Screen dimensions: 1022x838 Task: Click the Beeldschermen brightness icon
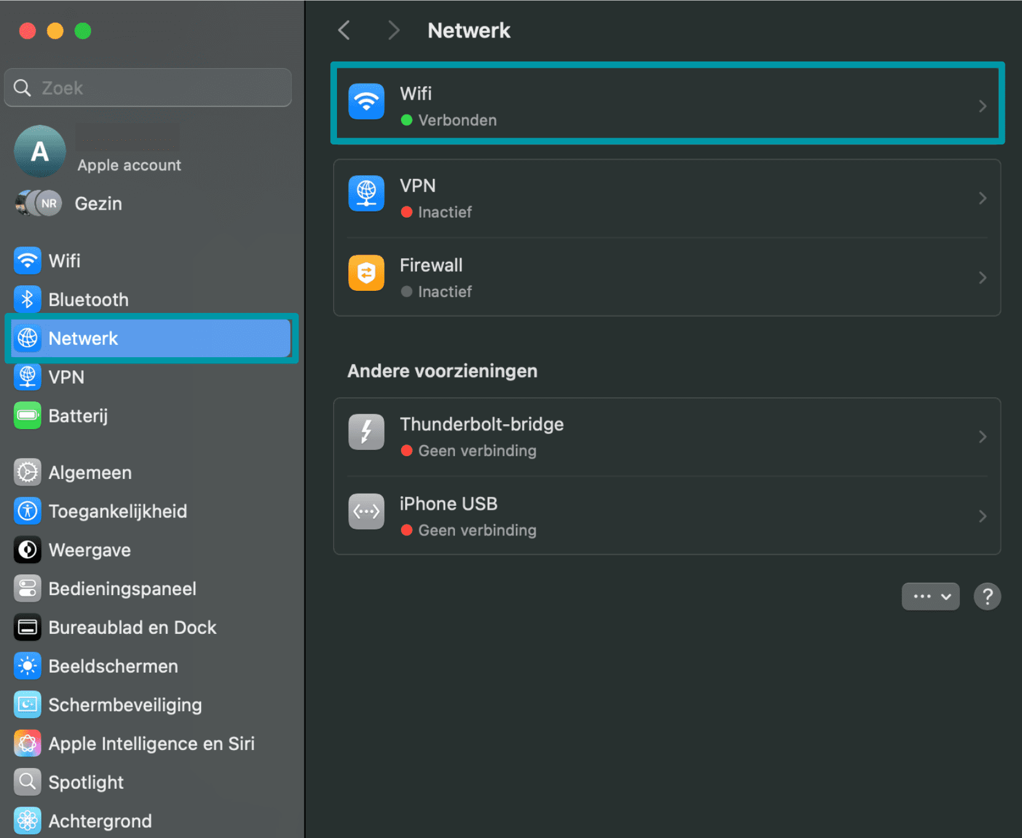click(27, 666)
